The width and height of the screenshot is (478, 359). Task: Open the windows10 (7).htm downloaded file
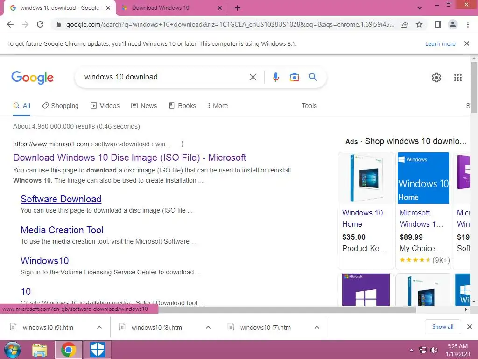click(x=266, y=327)
